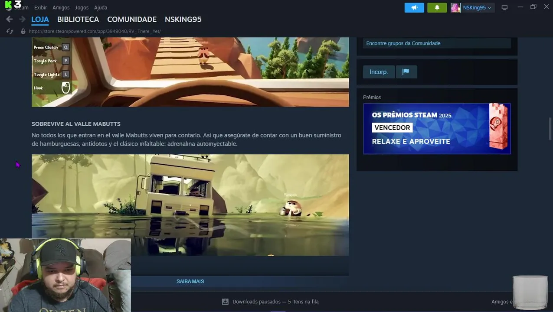
Task: Click the store URL address field
Action: point(95,31)
